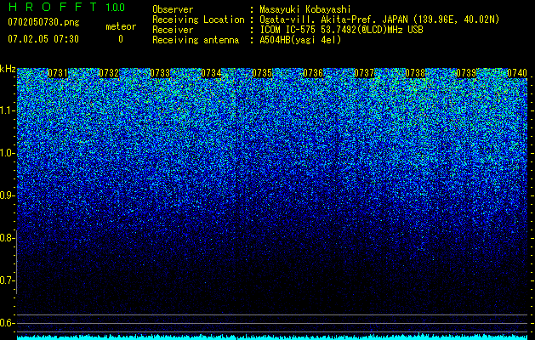The height and width of the screenshot is (340, 535).
Task: Click the 0737 time marker
Action: click(x=364, y=73)
